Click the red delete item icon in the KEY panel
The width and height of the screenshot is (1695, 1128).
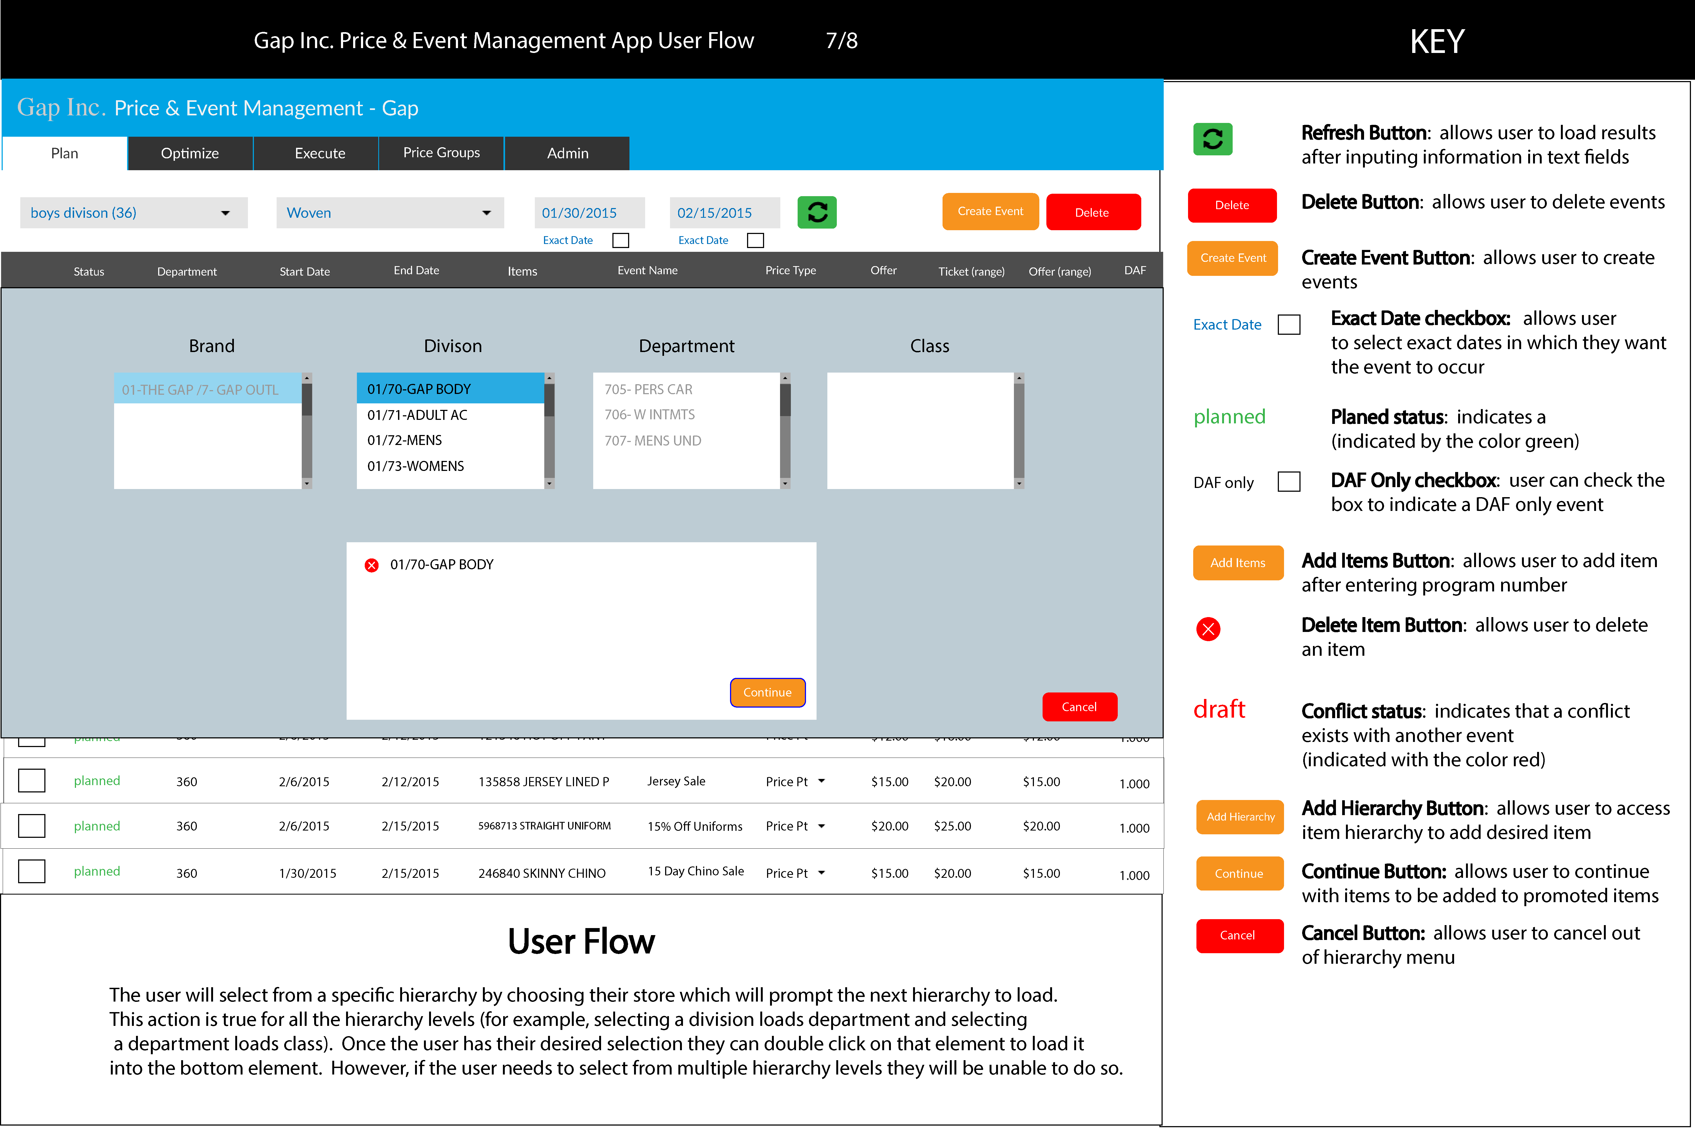[x=1208, y=630]
